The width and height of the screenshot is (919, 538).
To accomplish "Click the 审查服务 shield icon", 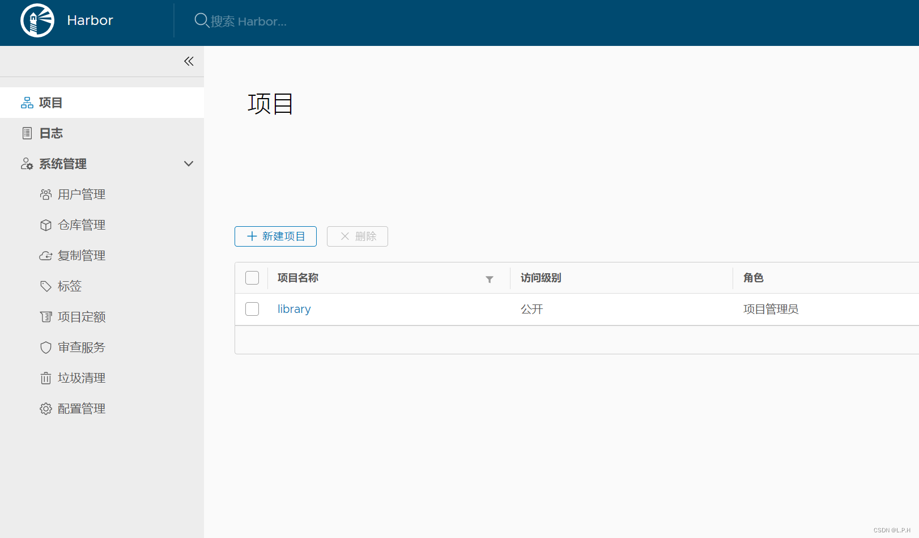I will [x=46, y=348].
